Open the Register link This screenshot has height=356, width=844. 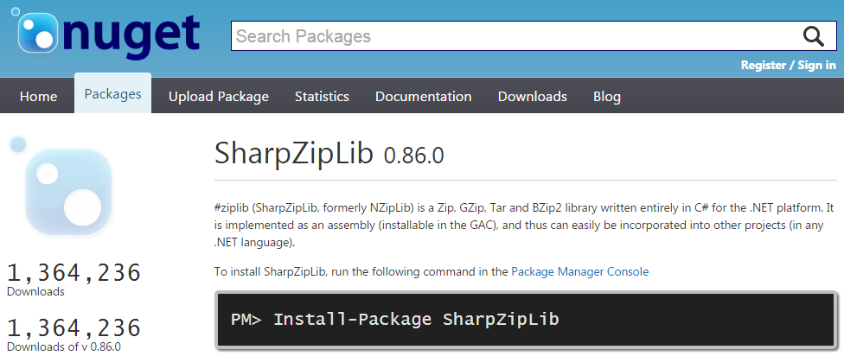tap(764, 65)
